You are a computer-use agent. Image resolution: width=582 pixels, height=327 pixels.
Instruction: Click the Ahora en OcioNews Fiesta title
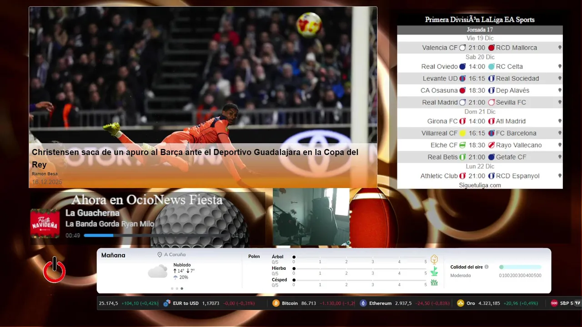(147, 200)
